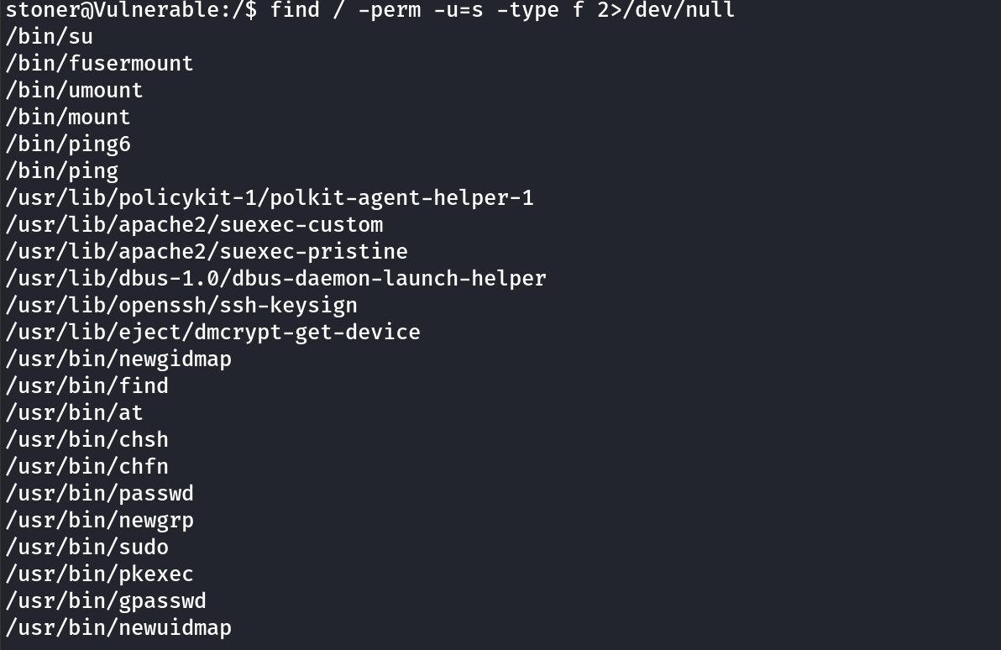Click the /bin/ping6 path

[x=68, y=144]
